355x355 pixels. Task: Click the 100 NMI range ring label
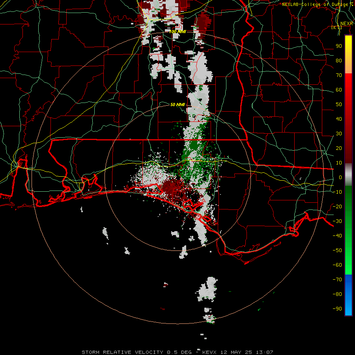click(178, 32)
